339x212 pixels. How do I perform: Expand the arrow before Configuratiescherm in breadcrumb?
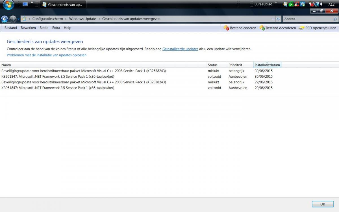(29, 19)
